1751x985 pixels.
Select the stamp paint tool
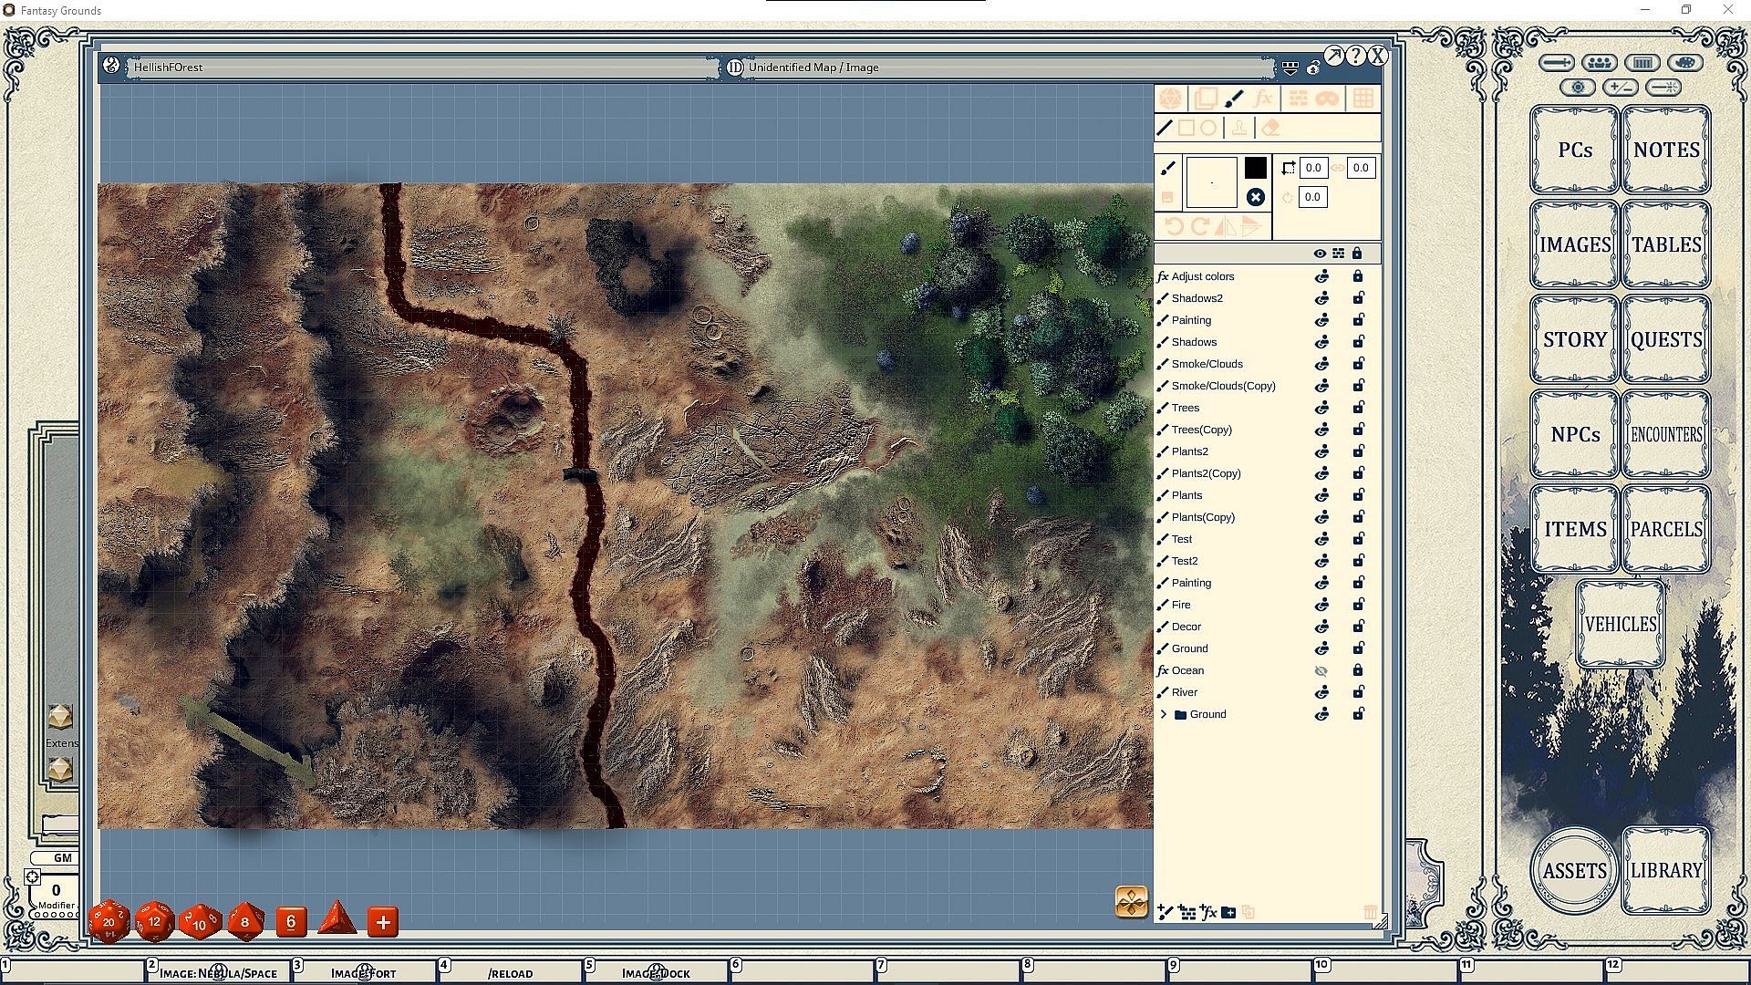tap(1238, 129)
